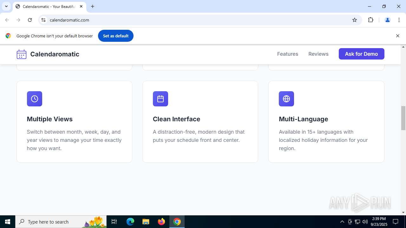Select the Calendaromatic browser tab
Viewport: 406px width, 228px height.
click(x=49, y=6)
